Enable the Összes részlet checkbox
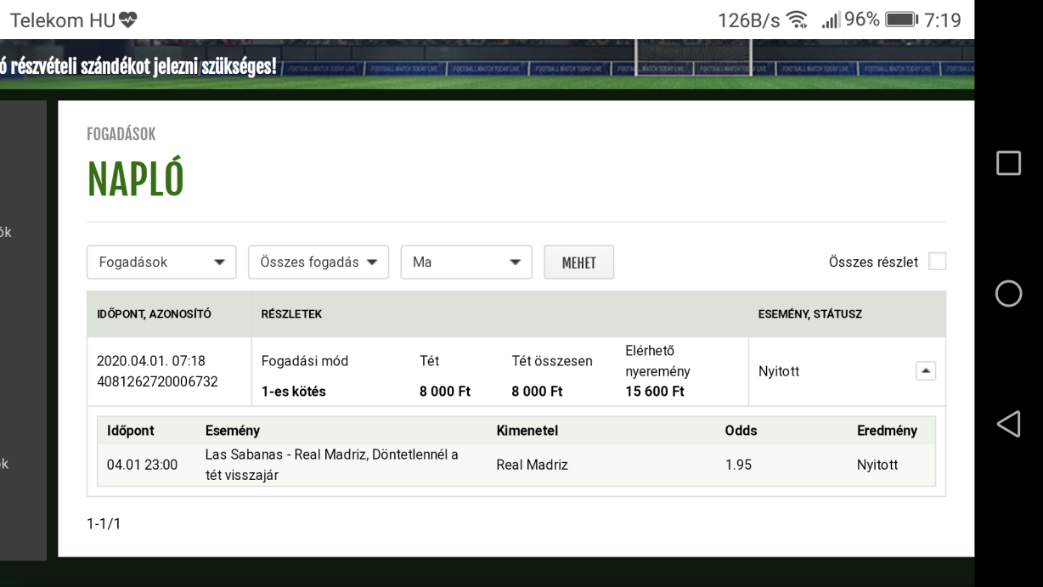1043x587 pixels. pyautogui.click(x=937, y=262)
